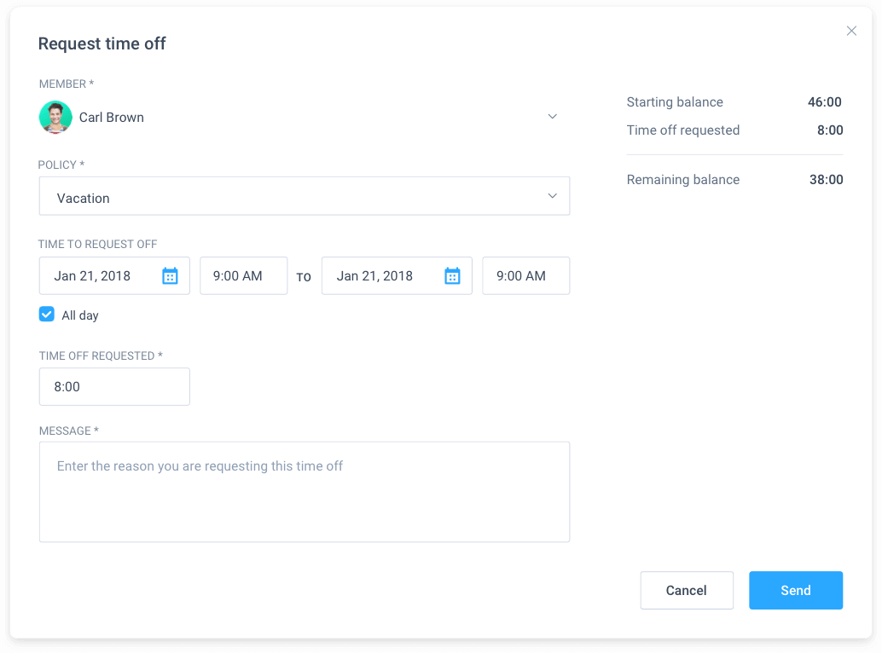Cancel the time off request

coord(687,590)
